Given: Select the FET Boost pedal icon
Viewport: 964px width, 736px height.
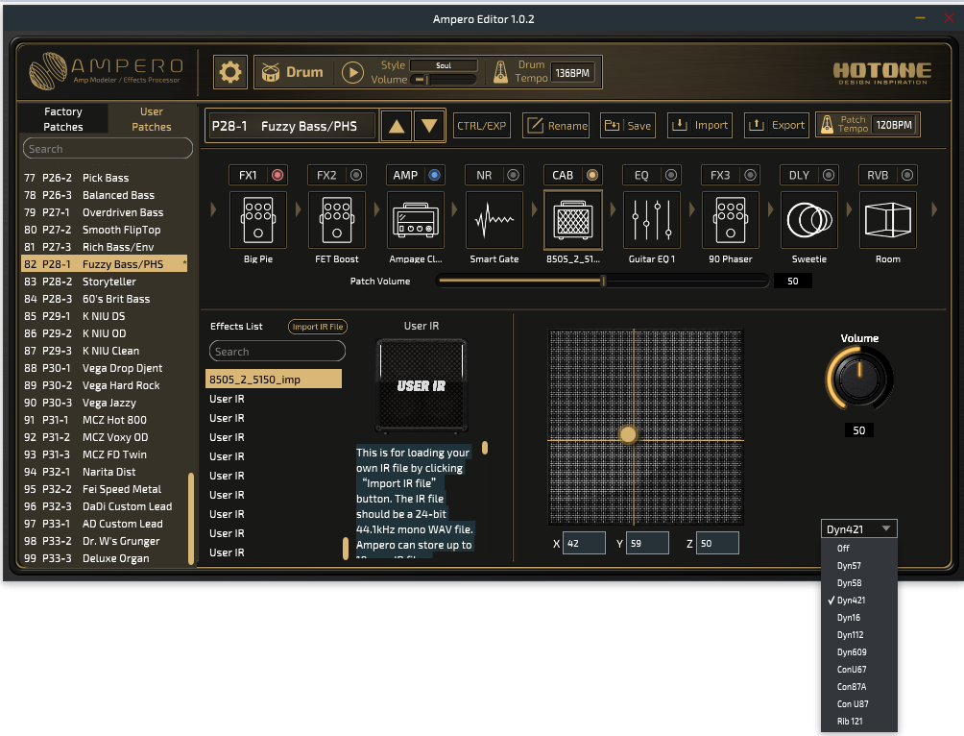Looking at the screenshot, I should (337, 220).
